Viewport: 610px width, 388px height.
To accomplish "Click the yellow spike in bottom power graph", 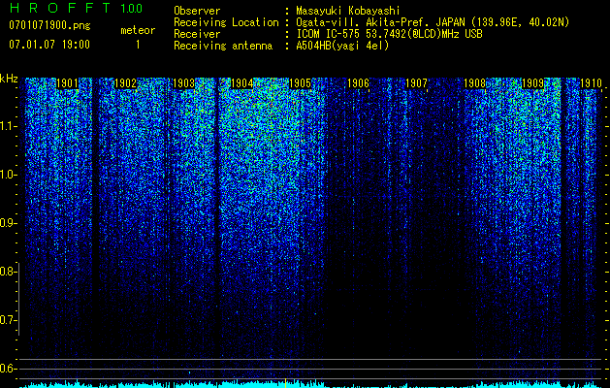I will tap(285, 383).
